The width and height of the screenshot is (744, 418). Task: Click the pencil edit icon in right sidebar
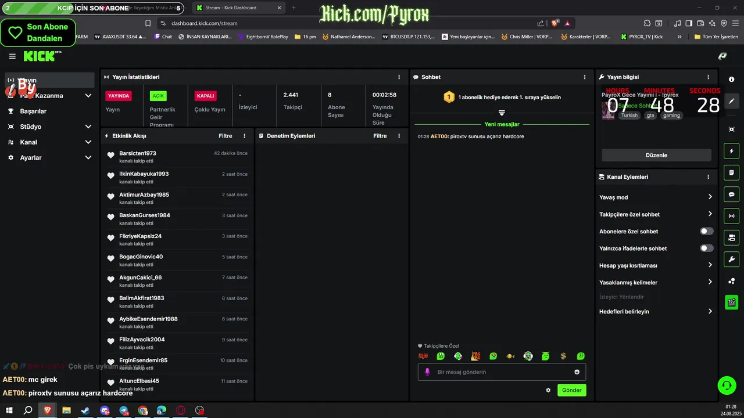coord(732,101)
